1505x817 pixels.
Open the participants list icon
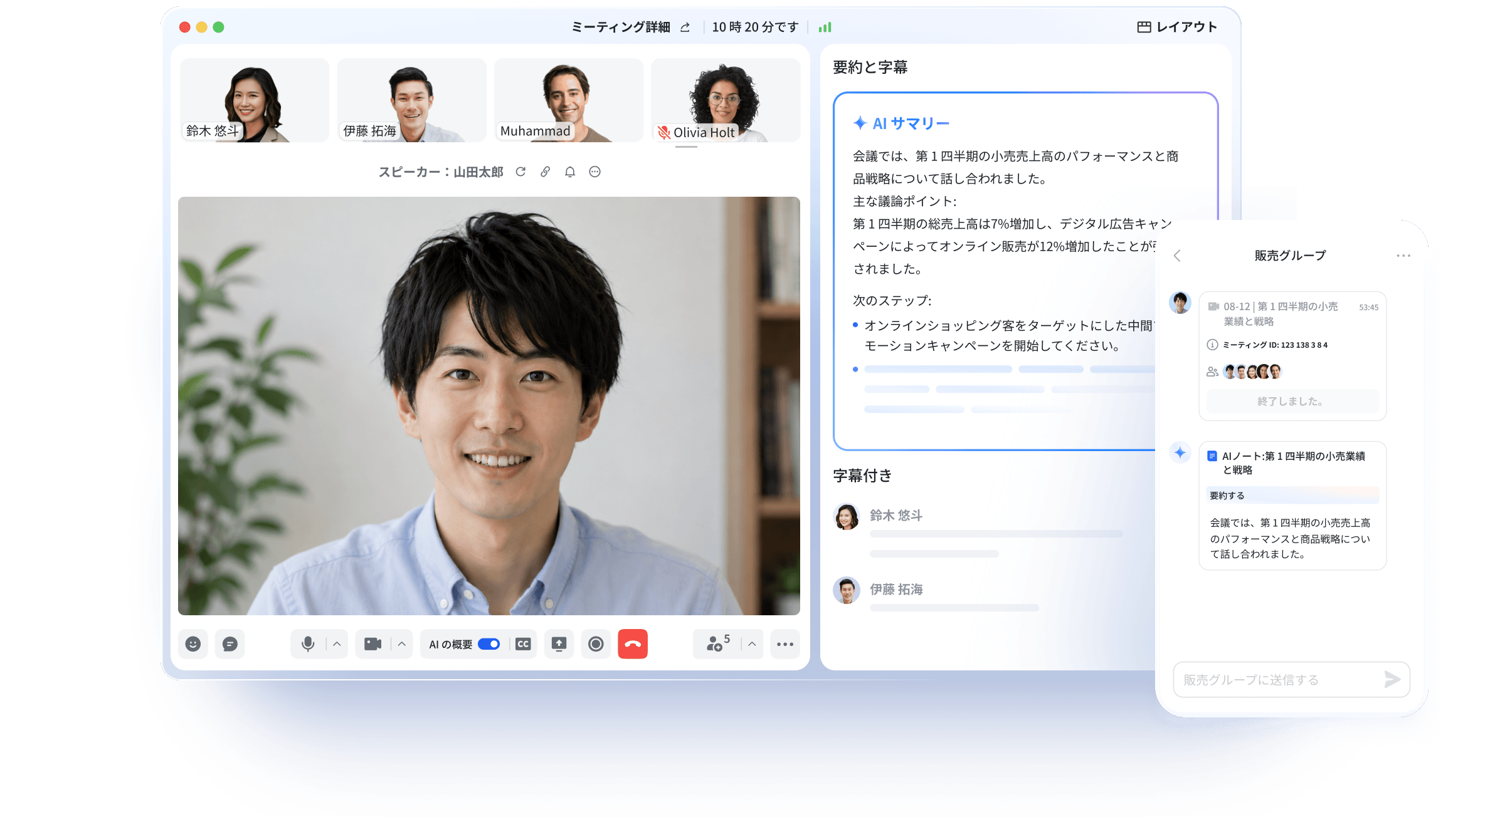click(717, 643)
